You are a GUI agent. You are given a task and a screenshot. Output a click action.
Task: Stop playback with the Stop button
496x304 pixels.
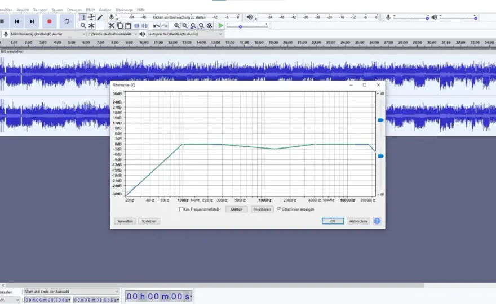tap(2, 21)
